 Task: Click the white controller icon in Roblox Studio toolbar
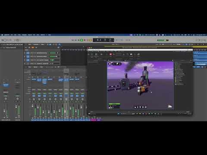click(x=131, y=54)
